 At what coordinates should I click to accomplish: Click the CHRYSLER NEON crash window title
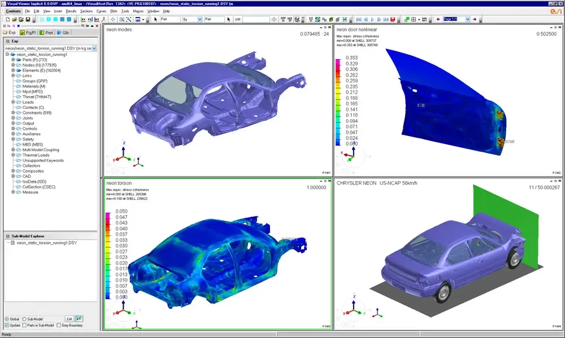coord(377,183)
